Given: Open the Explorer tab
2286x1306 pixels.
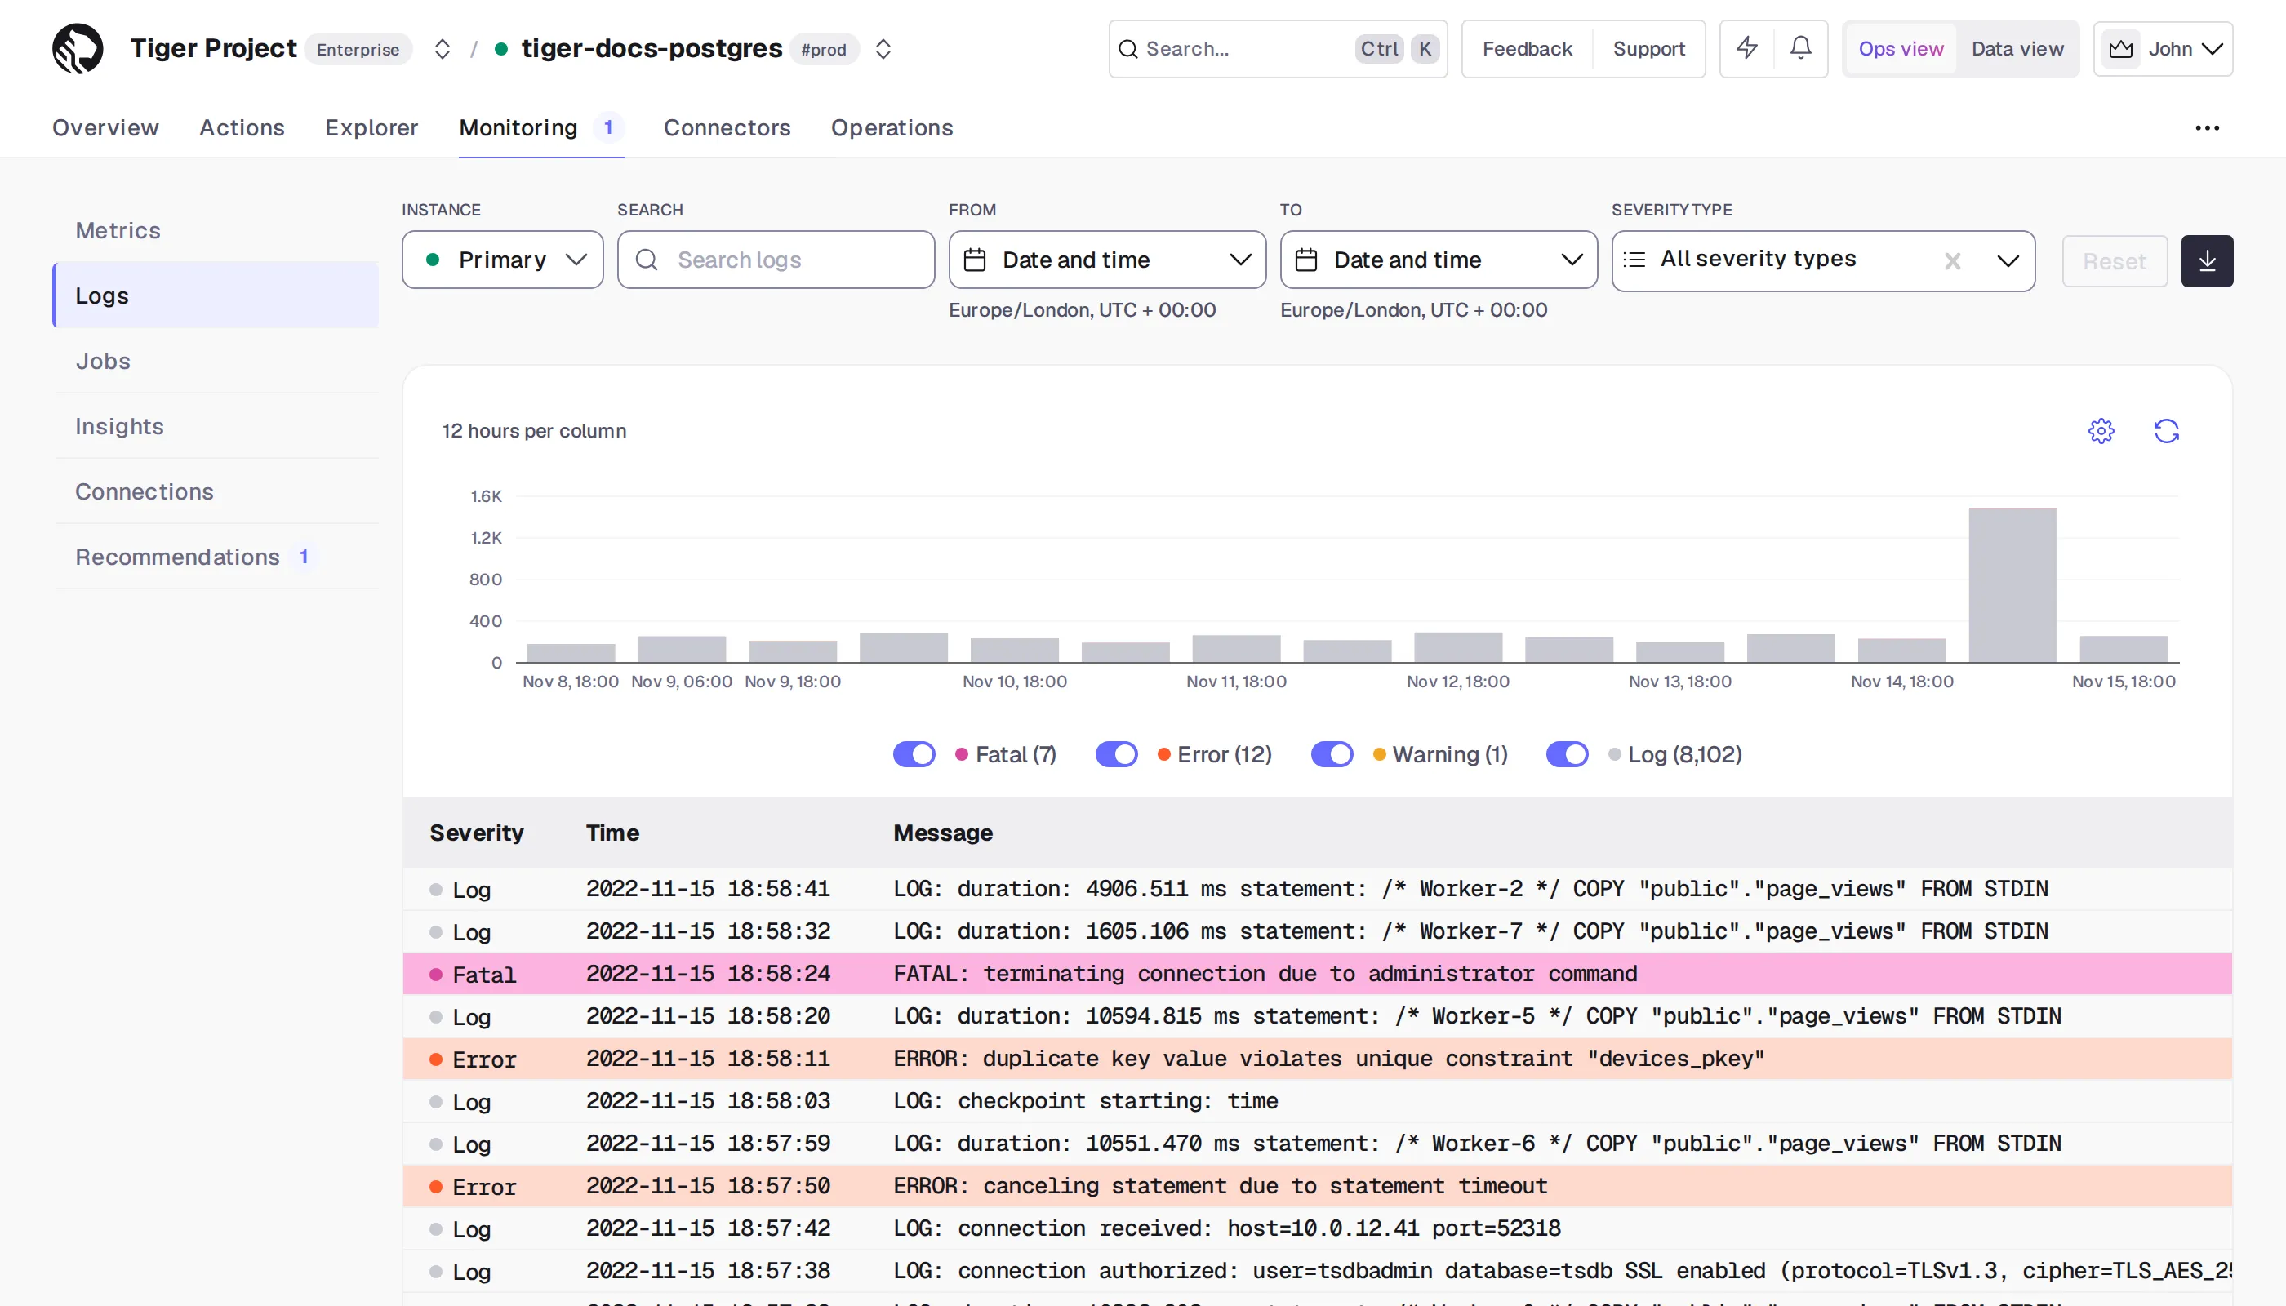Looking at the screenshot, I should pos(371,127).
